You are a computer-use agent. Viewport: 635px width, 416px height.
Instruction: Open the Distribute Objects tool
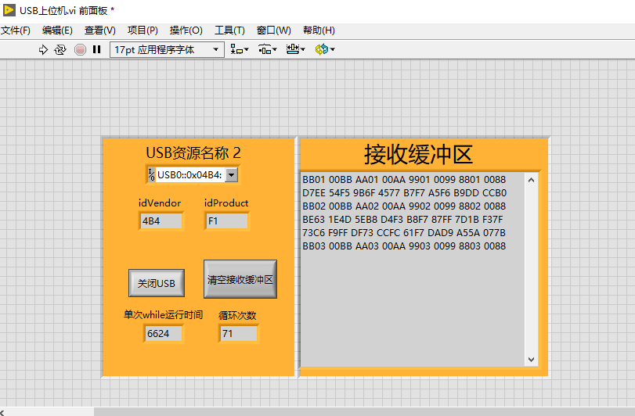(267, 50)
